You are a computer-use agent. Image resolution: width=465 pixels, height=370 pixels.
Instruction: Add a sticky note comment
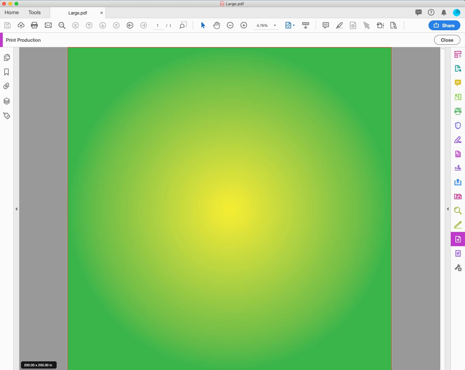click(326, 25)
